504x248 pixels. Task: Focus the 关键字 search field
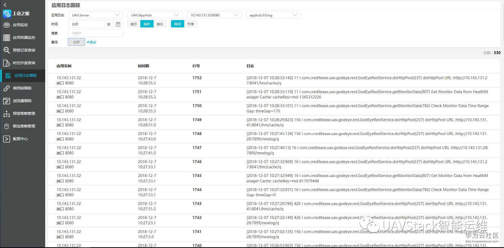click(x=95, y=33)
